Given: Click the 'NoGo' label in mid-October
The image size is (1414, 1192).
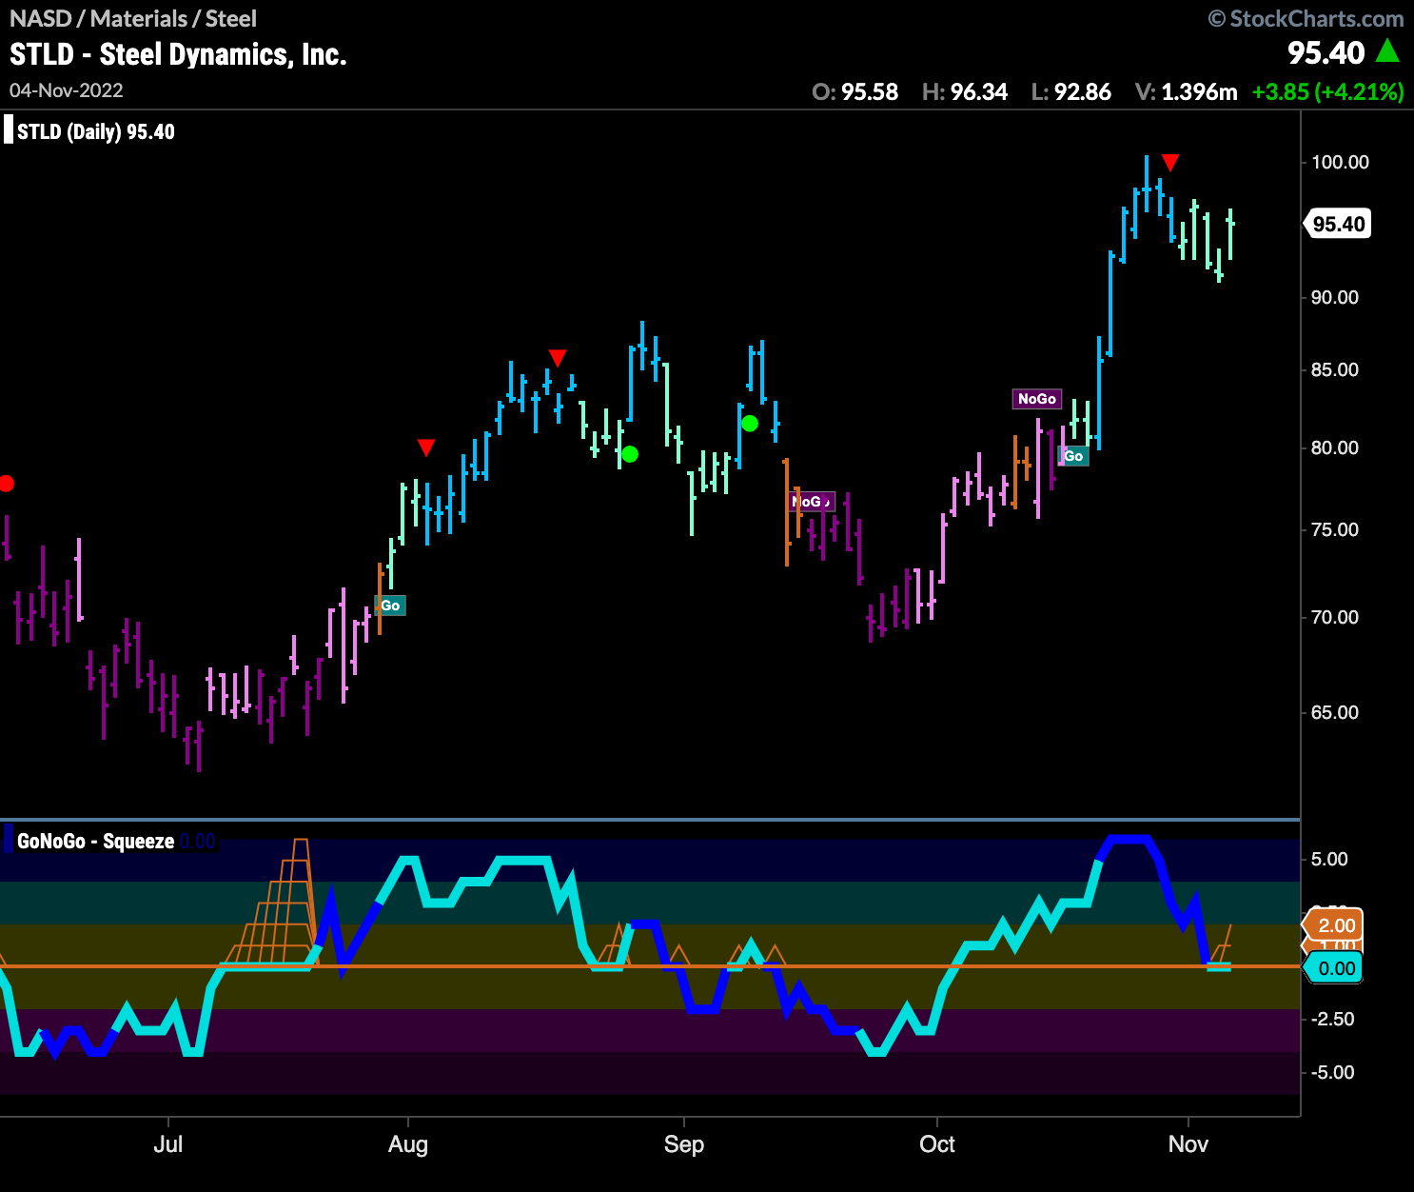Looking at the screenshot, I should coord(1037,399).
